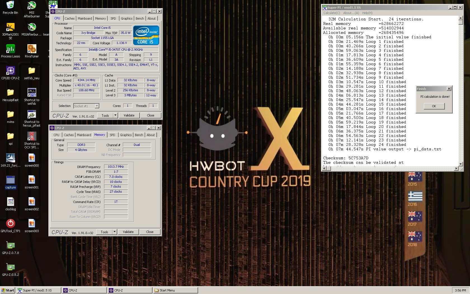Launch Shortcut to setfsb icon
The height and width of the screenshot is (294, 470).
32,97
